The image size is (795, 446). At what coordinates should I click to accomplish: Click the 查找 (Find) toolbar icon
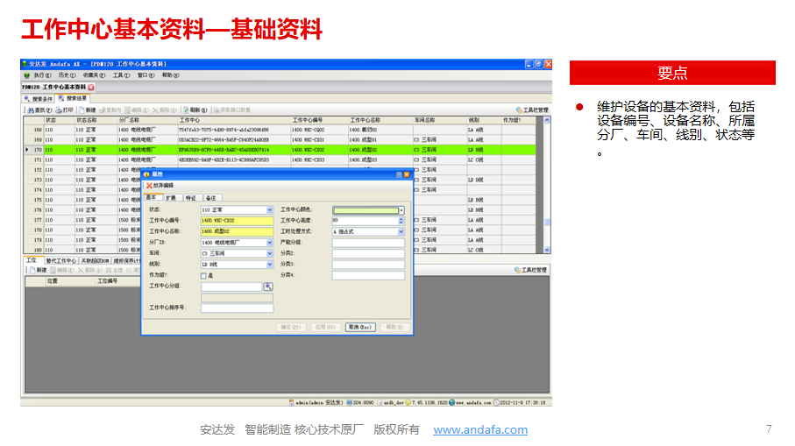pos(37,110)
